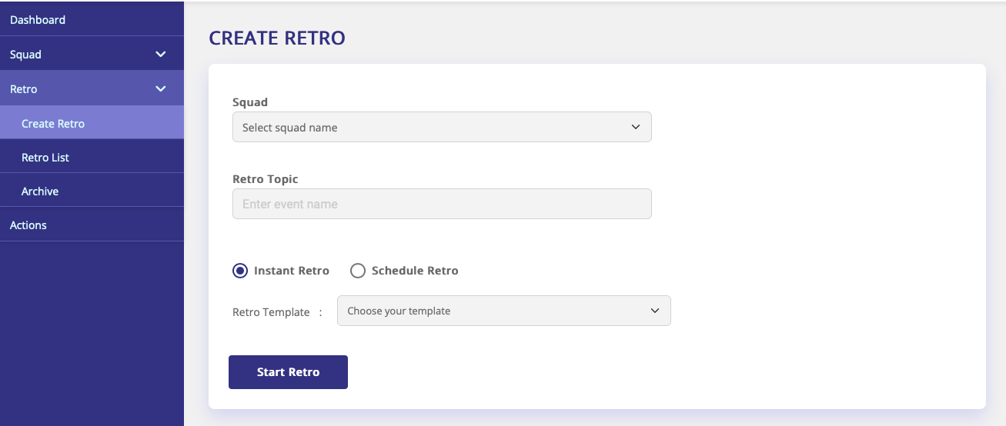
Task: Click the chevron icon beside Retro
Action: point(161,89)
